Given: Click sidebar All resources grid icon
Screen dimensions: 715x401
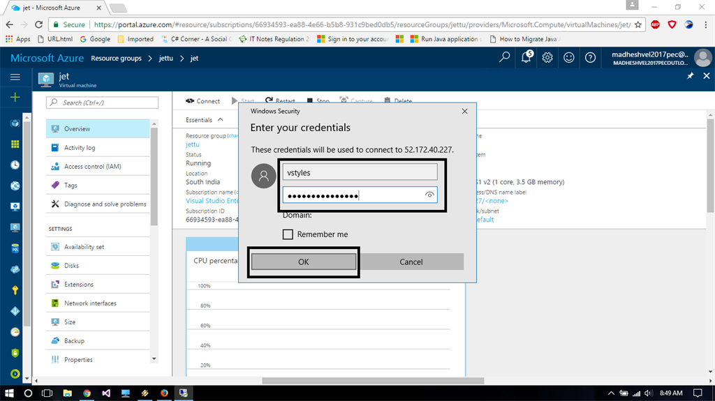Looking at the screenshot, I should click(15, 144).
